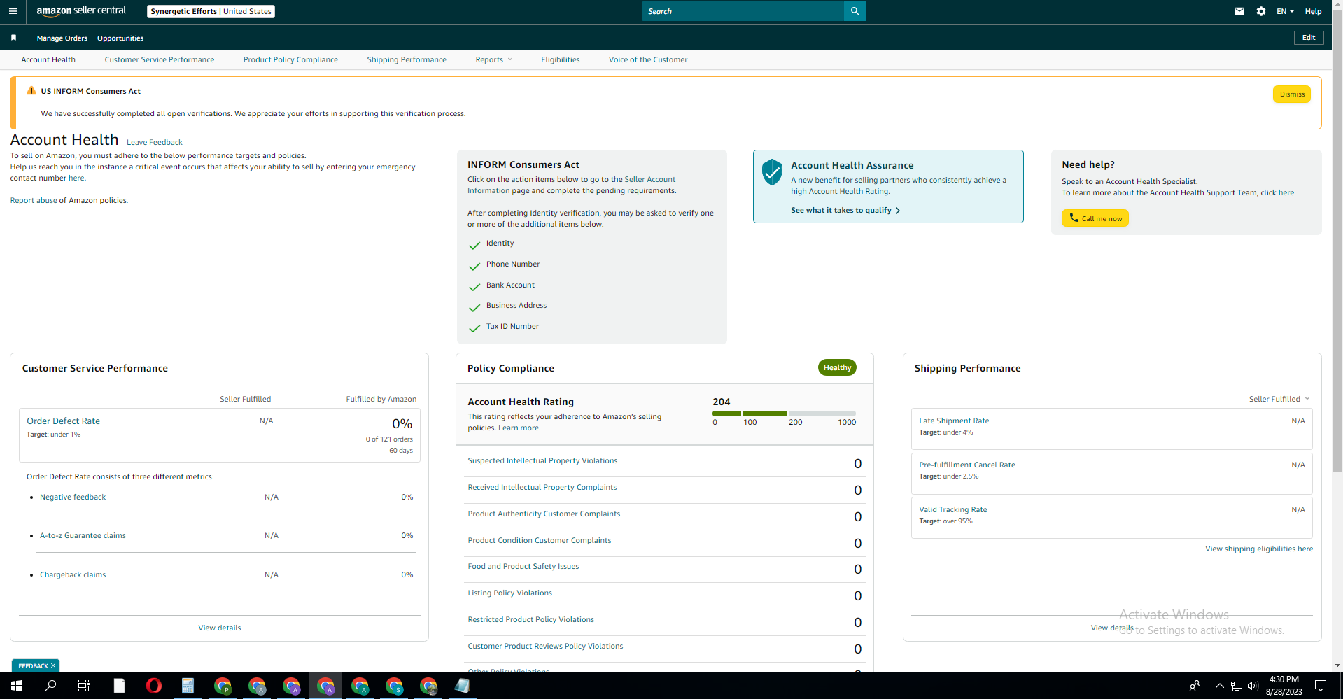Open the Windows Start menu

(17, 686)
